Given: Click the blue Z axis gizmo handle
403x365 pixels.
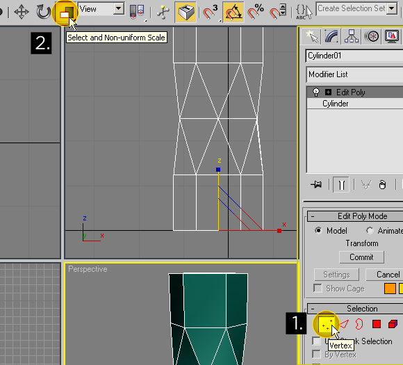Looking at the screenshot, I should click(x=218, y=170).
